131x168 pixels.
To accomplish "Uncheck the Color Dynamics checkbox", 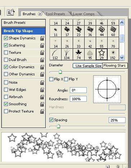I will (6, 67).
